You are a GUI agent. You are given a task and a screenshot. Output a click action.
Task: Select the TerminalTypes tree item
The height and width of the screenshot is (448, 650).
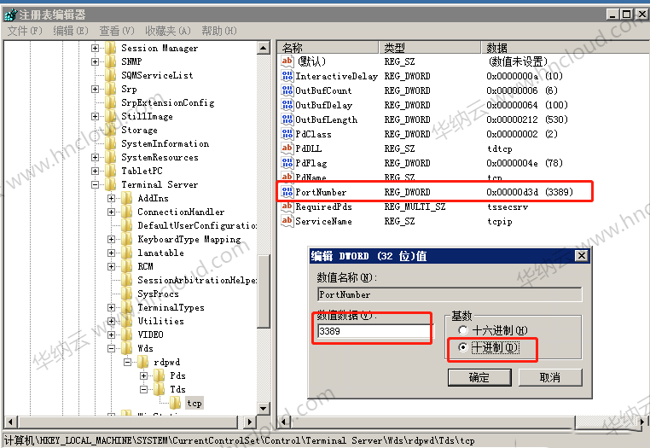point(171,307)
